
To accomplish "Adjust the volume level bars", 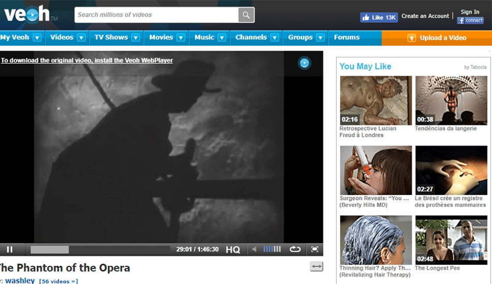I will click(272, 249).
